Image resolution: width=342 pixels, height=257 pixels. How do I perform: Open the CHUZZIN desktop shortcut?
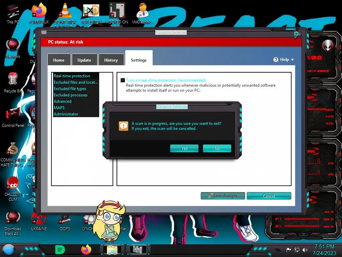point(13,188)
